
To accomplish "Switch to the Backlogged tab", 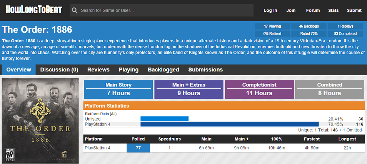I will tap(163, 70).
